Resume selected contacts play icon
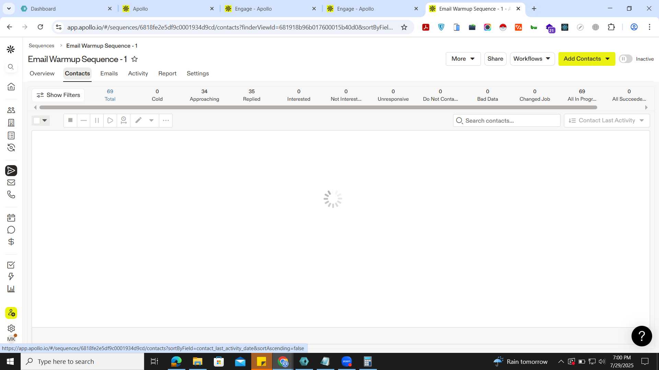 (110, 120)
